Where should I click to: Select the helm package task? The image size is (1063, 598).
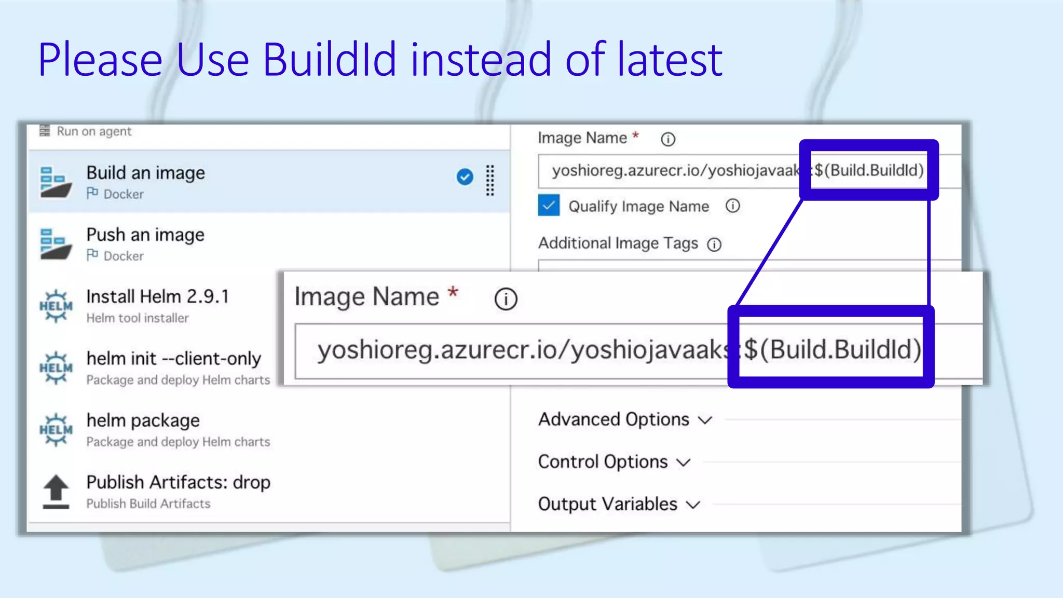coord(269,430)
